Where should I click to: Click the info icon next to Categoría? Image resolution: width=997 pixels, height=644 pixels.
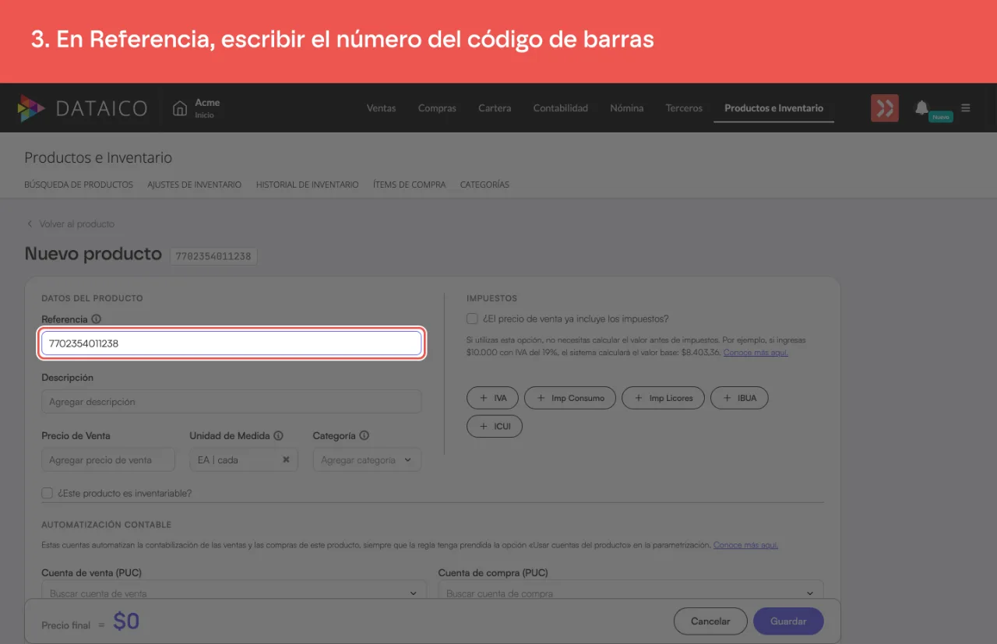click(364, 436)
